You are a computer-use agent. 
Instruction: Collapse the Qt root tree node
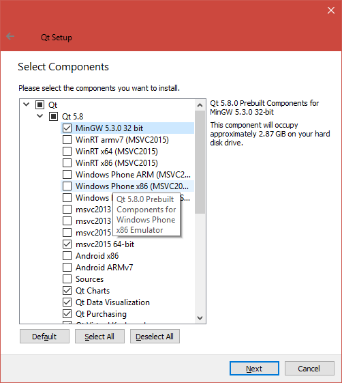(x=27, y=104)
